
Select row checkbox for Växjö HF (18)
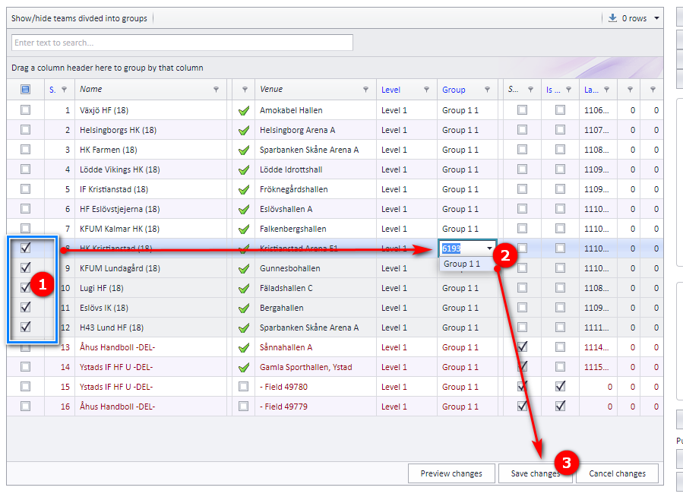tap(25, 109)
